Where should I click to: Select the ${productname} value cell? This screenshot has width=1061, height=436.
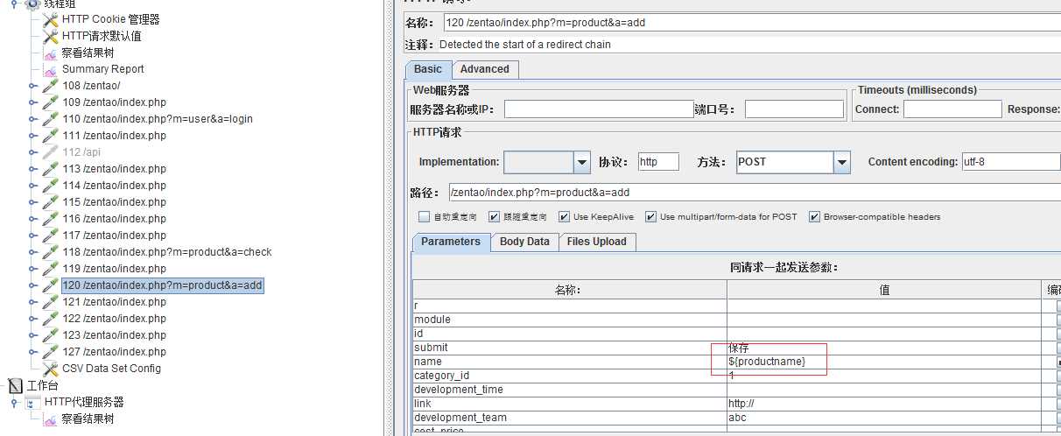[885, 362]
